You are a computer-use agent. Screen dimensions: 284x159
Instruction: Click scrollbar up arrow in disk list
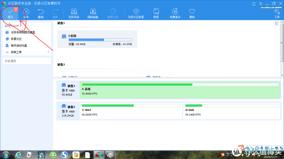tap(282, 22)
